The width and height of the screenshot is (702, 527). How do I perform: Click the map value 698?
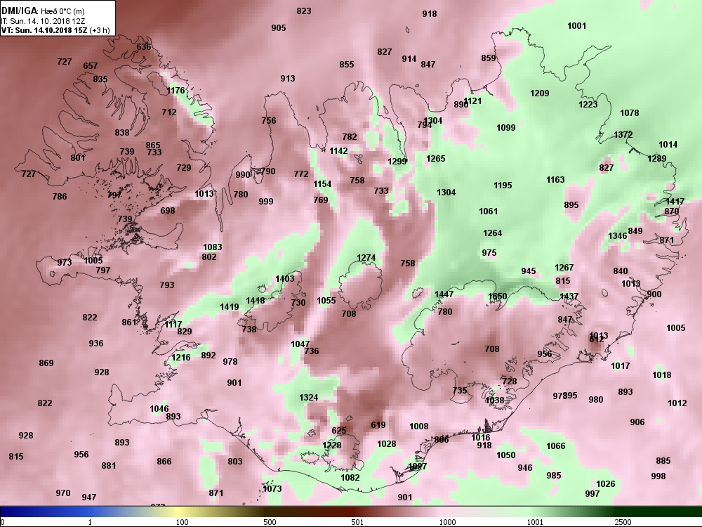coord(168,210)
